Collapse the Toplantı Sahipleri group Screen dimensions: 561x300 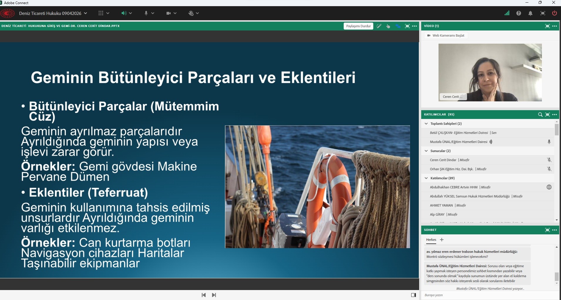tap(426, 124)
